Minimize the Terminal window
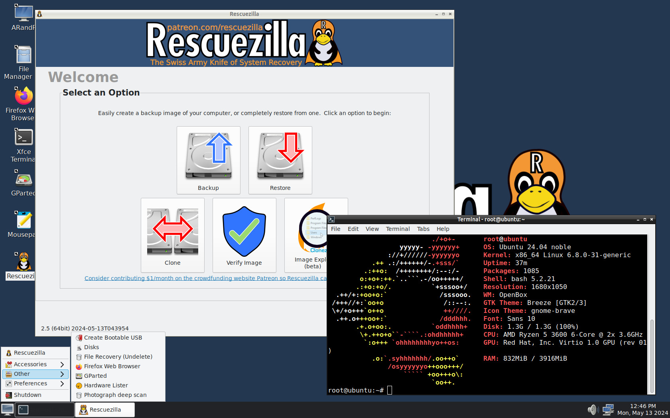Image resolution: width=670 pixels, height=418 pixels. point(638,219)
